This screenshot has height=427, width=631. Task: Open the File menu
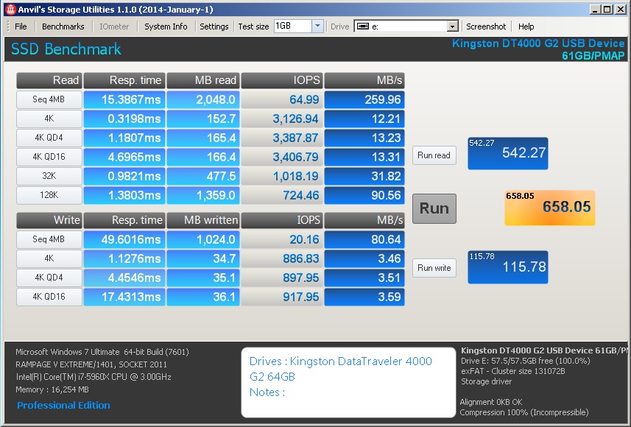(x=19, y=26)
